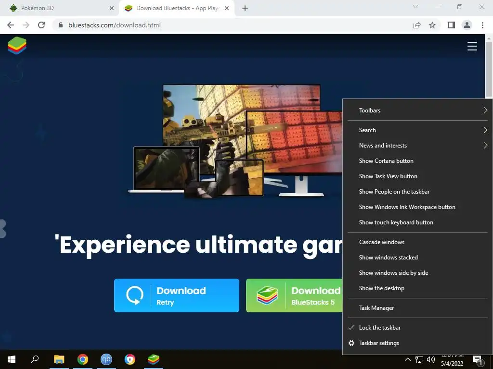
Task: Select Show the desktop
Action: (417, 288)
